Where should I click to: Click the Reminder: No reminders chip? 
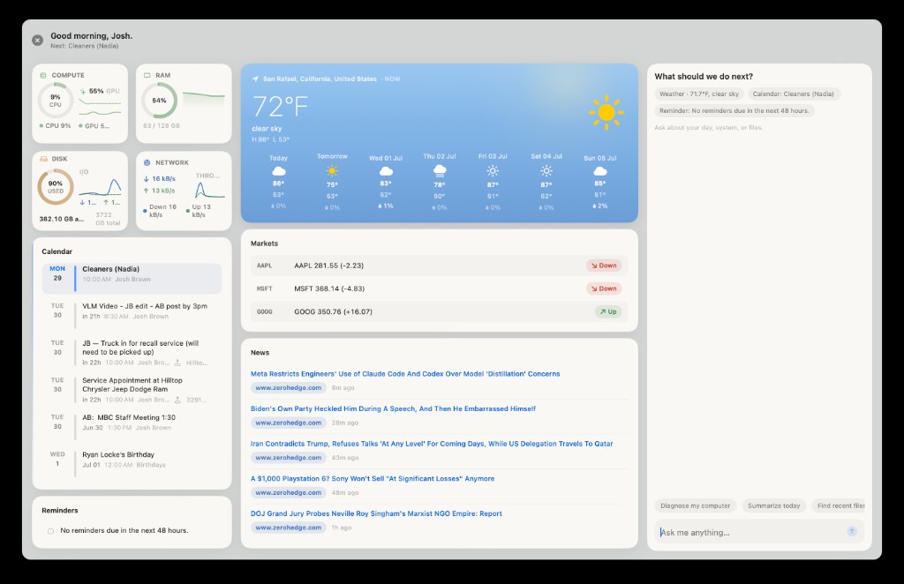click(734, 110)
